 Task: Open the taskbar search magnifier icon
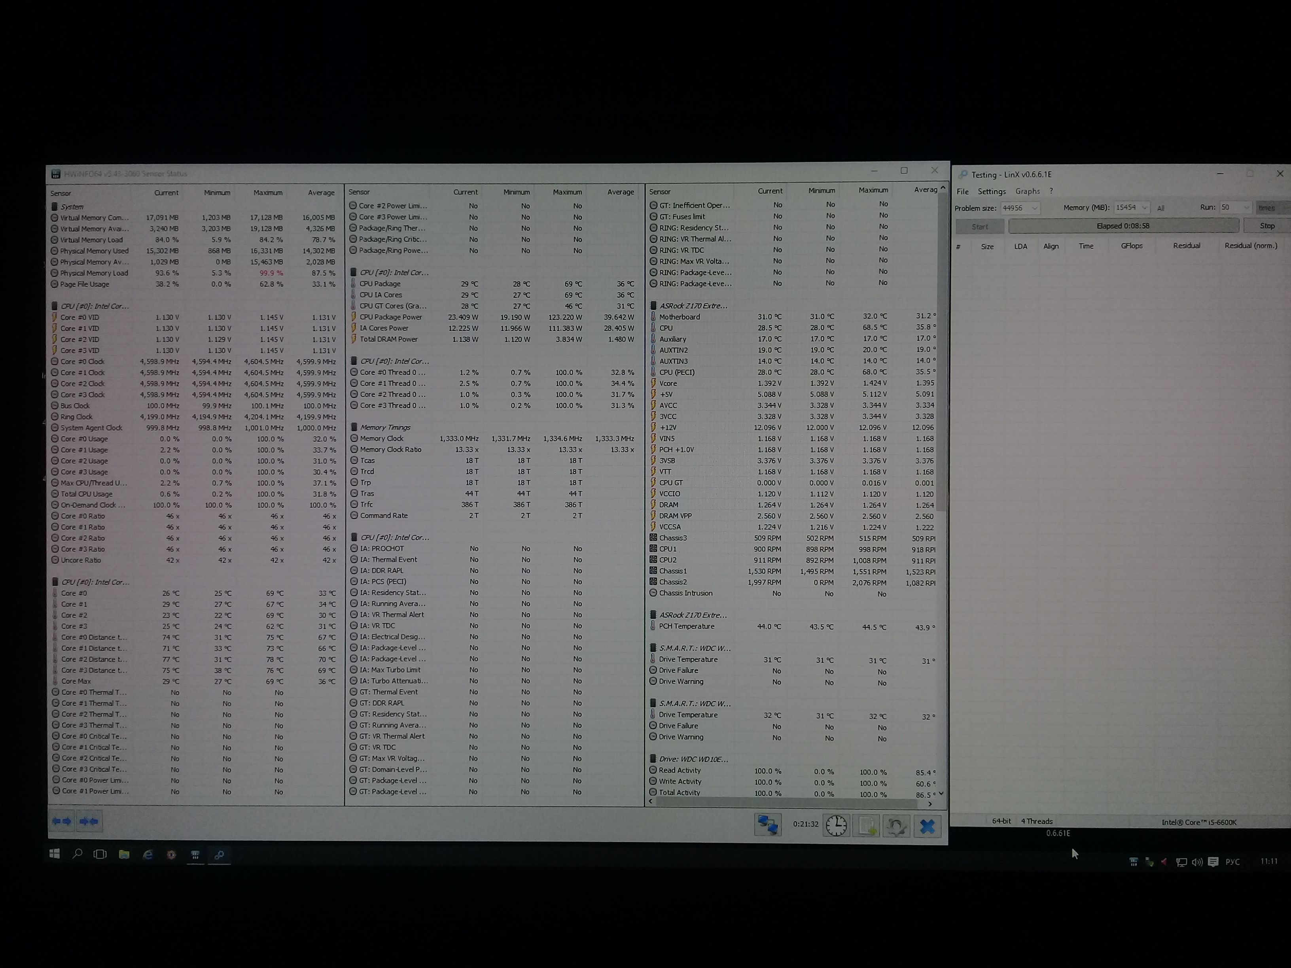click(x=77, y=854)
